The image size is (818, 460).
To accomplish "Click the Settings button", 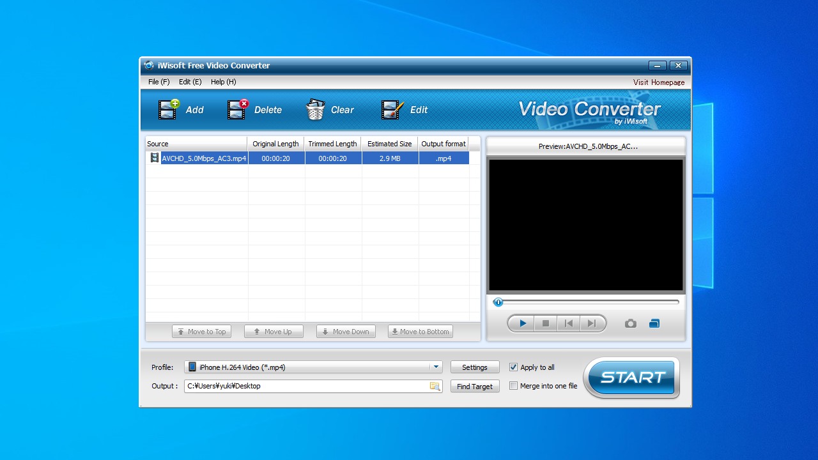I will tap(475, 367).
